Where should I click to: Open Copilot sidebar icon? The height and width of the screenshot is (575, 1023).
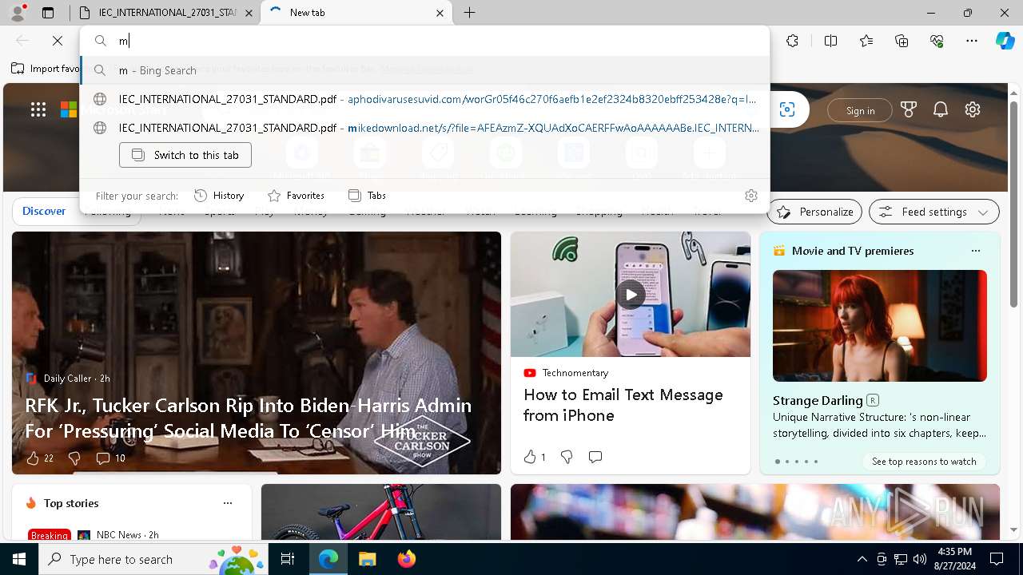(x=1005, y=41)
